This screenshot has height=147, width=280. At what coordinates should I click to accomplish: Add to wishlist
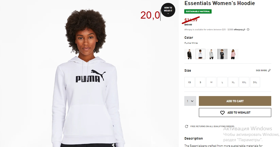[x=235, y=113]
